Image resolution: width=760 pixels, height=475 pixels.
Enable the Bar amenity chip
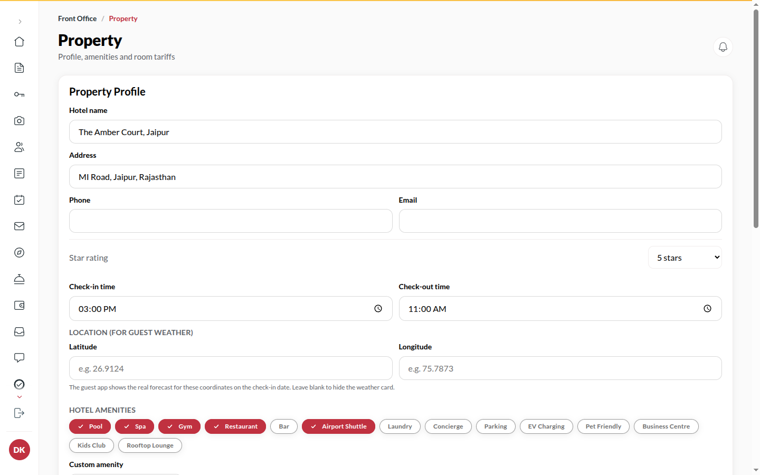click(284, 426)
